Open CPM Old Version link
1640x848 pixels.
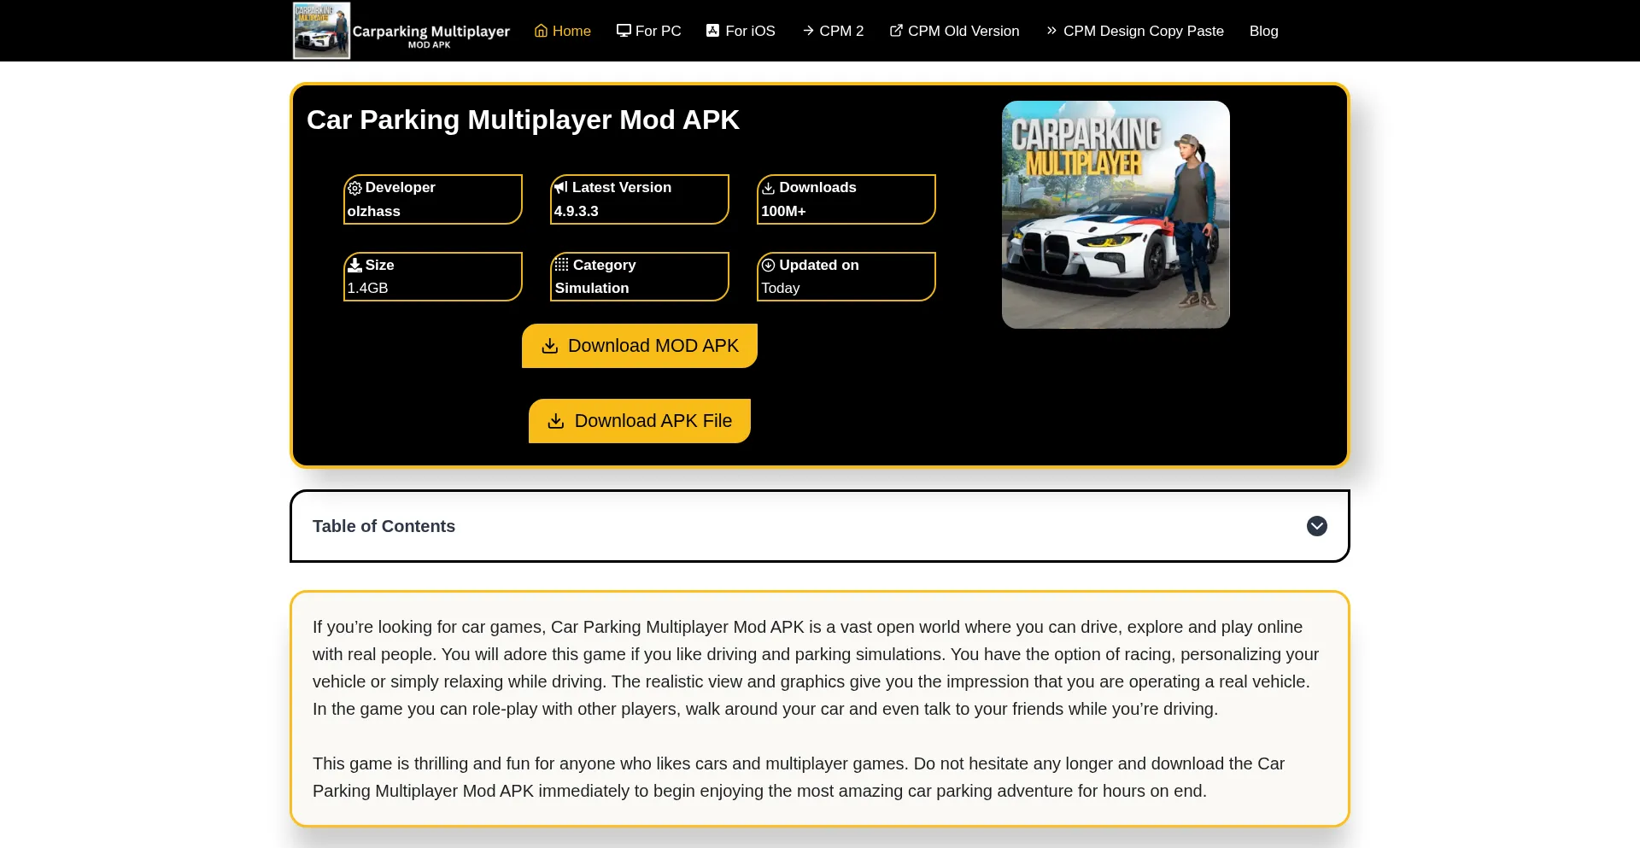[954, 31]
